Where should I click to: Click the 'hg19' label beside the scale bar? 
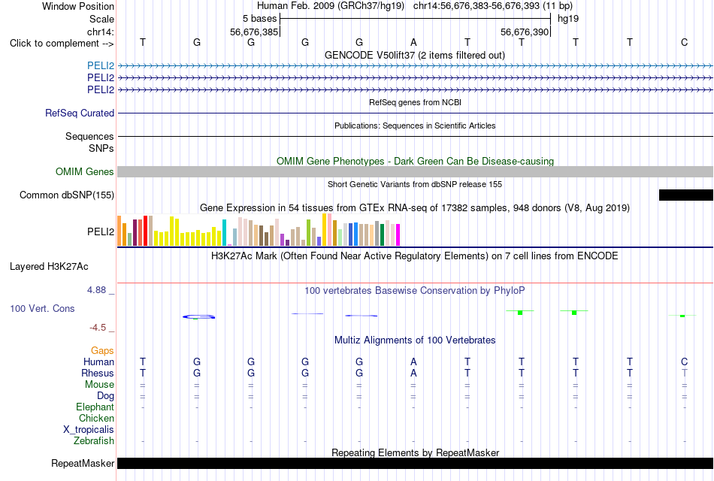tap(568, 19)
